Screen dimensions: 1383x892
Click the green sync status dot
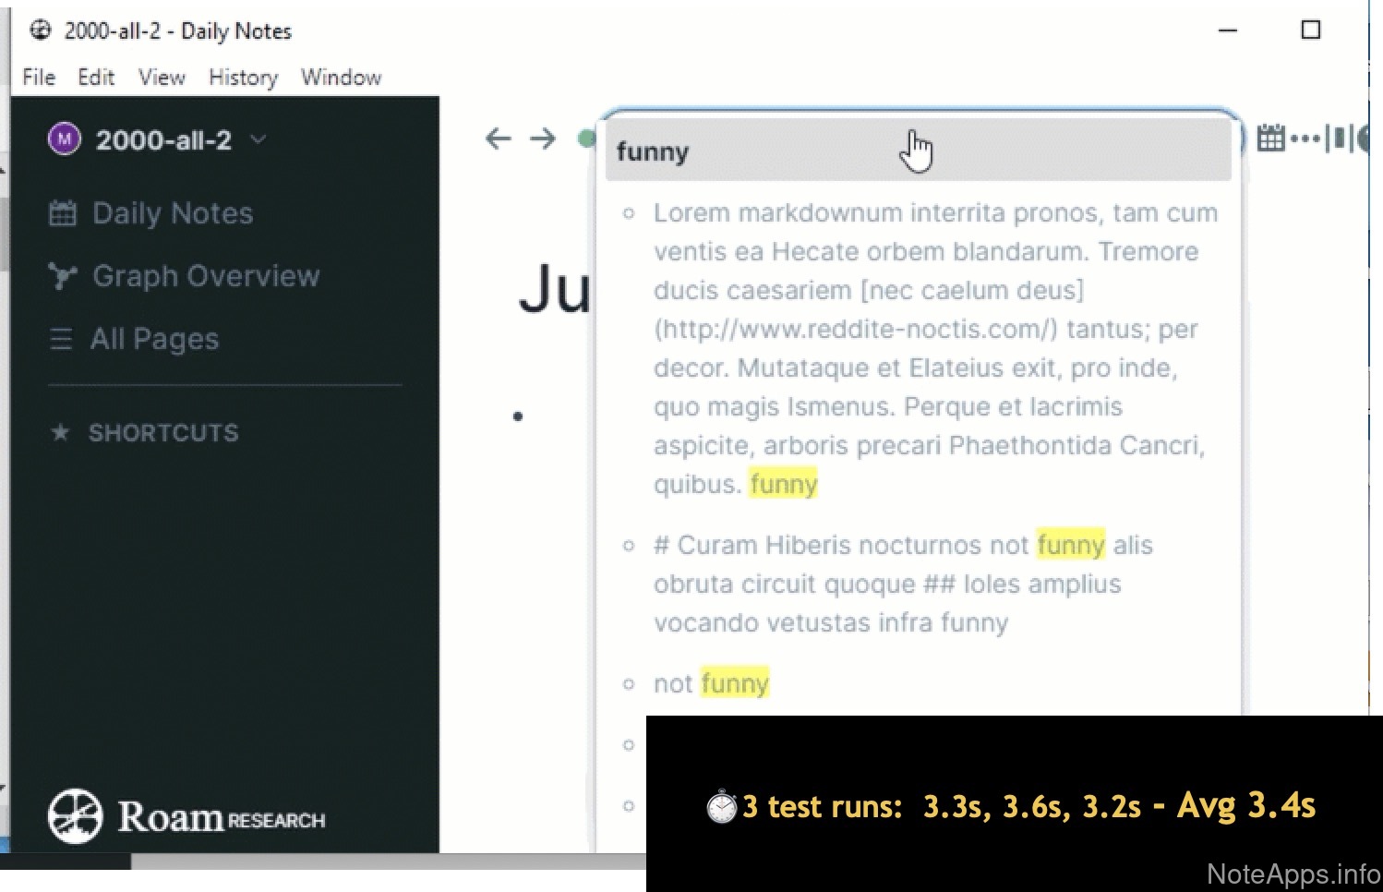585,139
